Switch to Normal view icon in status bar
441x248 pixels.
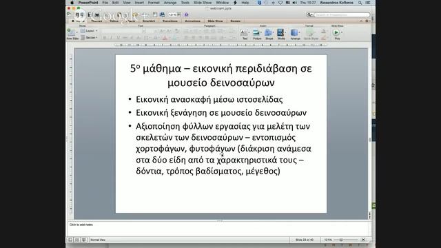70,240
